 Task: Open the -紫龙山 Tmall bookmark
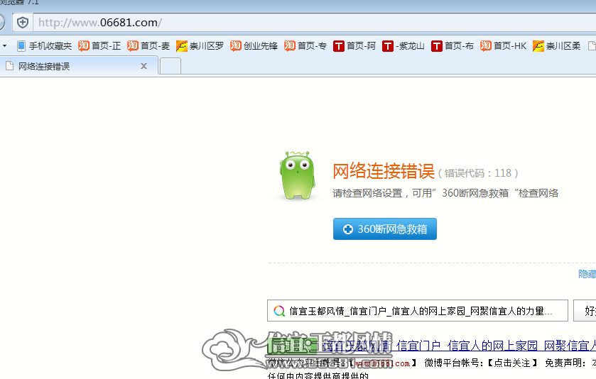tap(403, 46)
